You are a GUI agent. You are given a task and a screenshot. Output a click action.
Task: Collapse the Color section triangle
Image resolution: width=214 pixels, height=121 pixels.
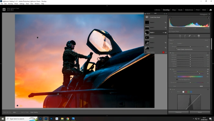(x=170, y=69)
